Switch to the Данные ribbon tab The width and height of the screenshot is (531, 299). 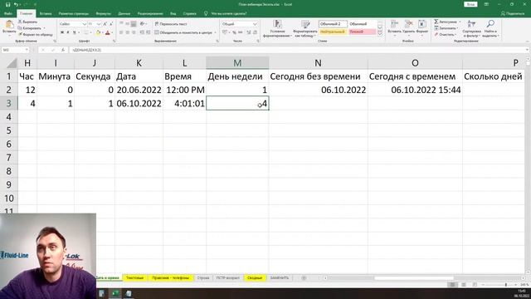coord(124,13)
